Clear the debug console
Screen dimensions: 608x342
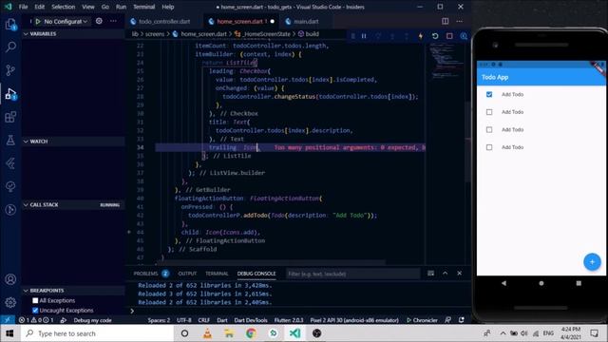coord(430,274)
